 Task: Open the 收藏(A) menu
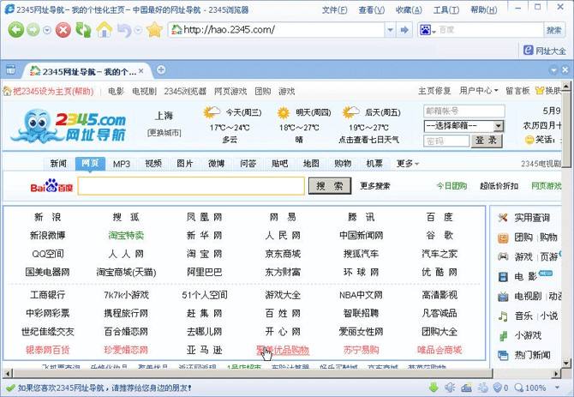tap(409, 10)
